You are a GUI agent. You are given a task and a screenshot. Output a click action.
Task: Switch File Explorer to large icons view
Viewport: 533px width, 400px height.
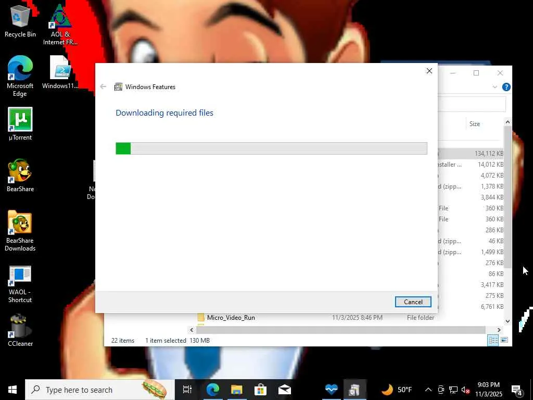pyautogui.click(x=504, y=340)
